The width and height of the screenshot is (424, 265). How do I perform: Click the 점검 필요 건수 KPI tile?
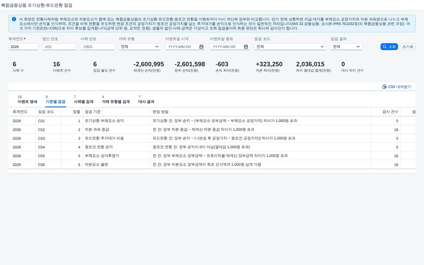[104, 67]
